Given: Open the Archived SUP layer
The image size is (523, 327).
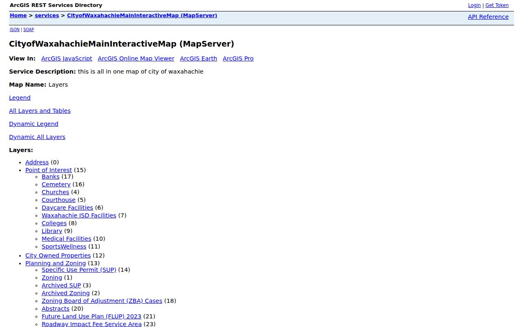Looking at the screenshot, I should click(61, 285).
